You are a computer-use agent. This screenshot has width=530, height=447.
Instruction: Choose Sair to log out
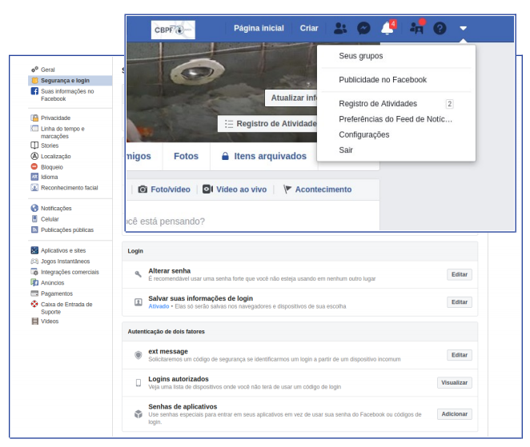click(x=346, y=150)
